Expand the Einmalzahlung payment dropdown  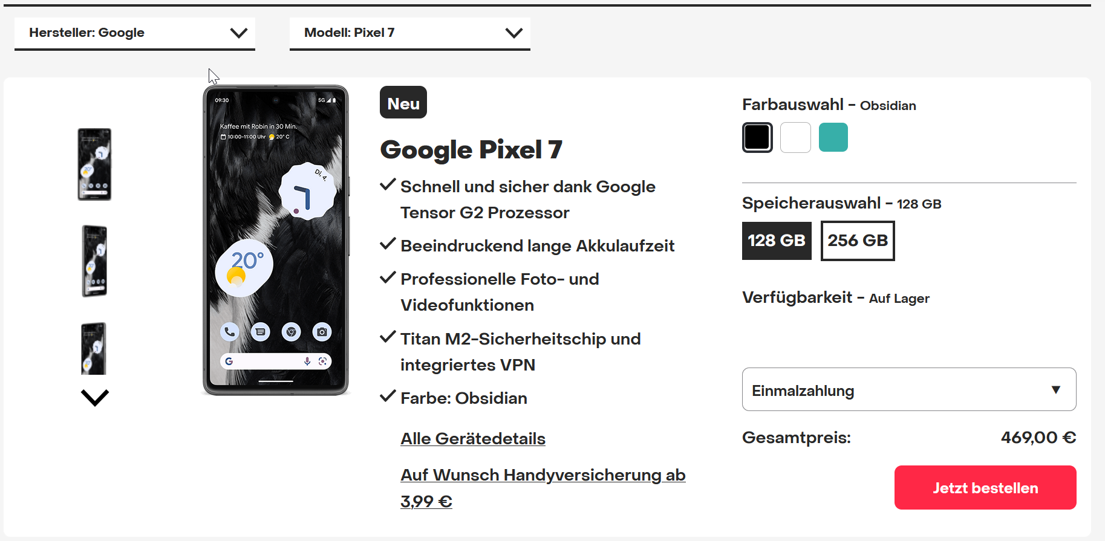(x=909, y=389)
